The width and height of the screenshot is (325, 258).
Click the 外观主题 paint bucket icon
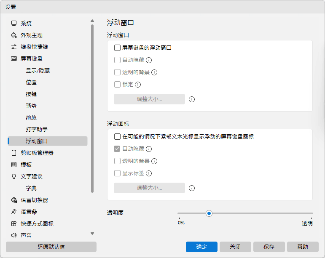tap(14, 35)
